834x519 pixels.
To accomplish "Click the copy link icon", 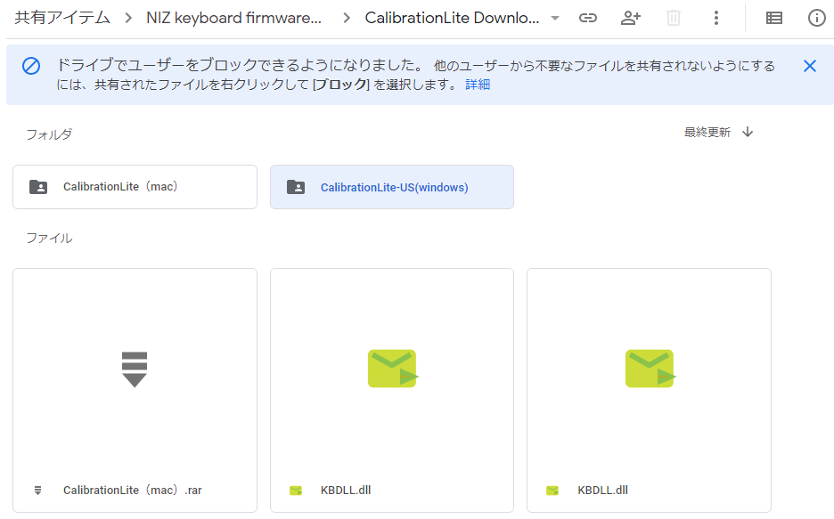I will click(x=588, y=18).
